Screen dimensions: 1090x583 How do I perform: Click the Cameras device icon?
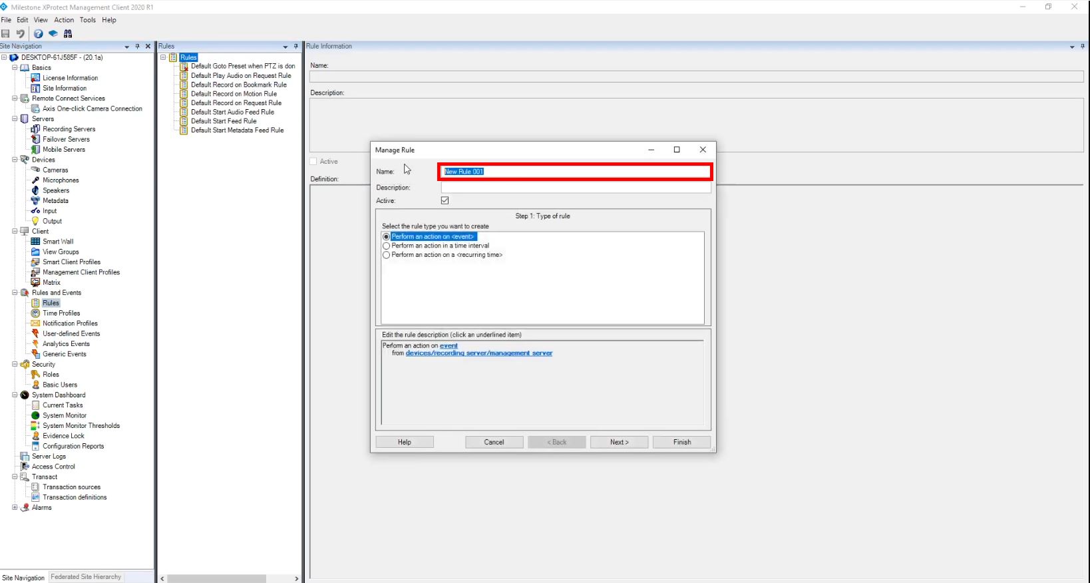(x=36, y=170)
